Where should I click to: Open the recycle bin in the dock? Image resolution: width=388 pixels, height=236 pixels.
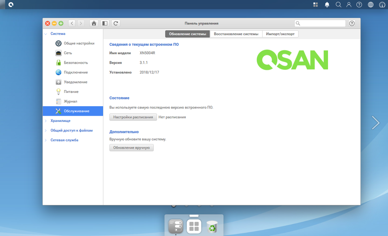click(x=212, y=227)
